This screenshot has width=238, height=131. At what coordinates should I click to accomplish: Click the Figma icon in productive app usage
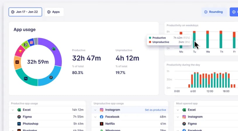coord(19,117)
